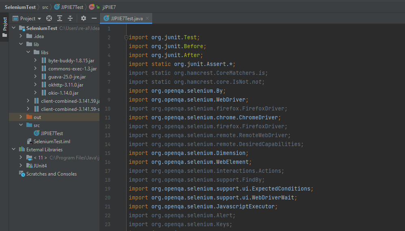Place cursor on ChromeDriver import line
This screenshot has width=405, height=231.
pyautogui.click(x=205, y=117)
